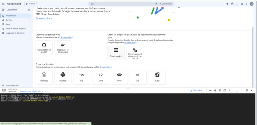This screenshot has width=257, height=125.
Task: Click the search field containing 'clou'
Action: coord(122,4)
